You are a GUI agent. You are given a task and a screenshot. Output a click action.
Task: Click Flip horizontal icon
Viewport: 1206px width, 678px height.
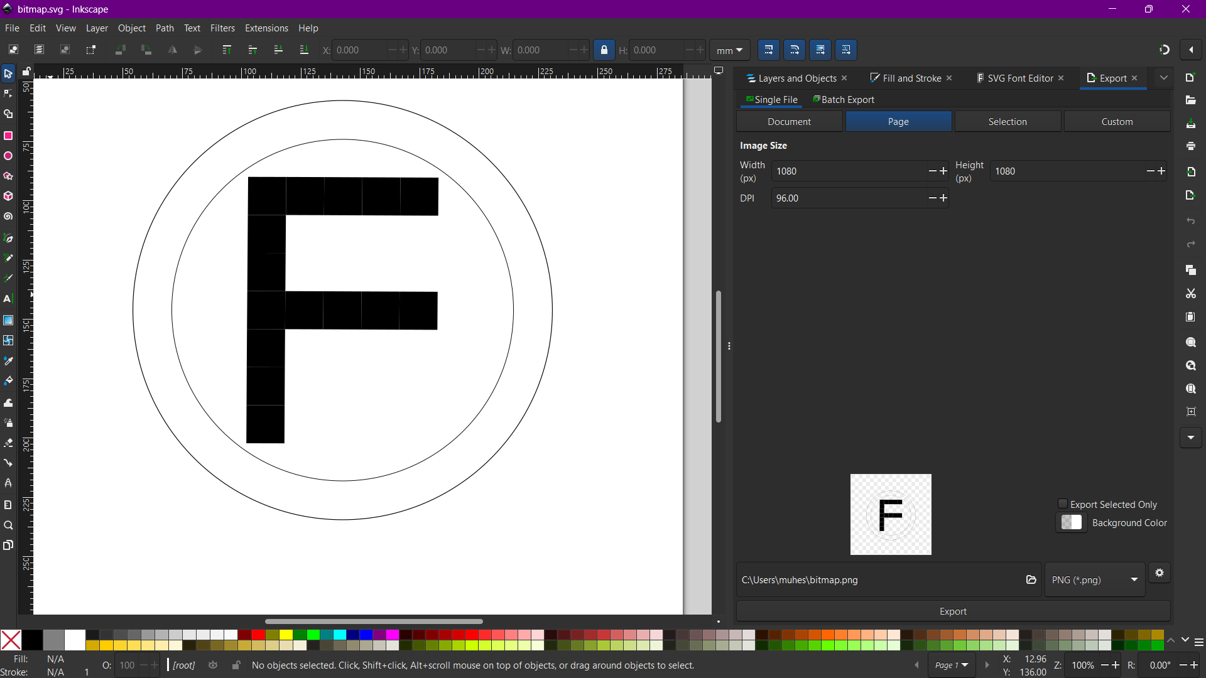pos(172,50)
